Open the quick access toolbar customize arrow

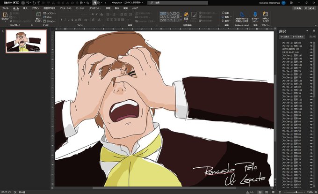point(105,3)
